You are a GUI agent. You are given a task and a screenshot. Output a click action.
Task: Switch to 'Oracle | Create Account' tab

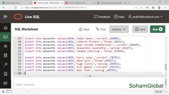pos(80,3)
